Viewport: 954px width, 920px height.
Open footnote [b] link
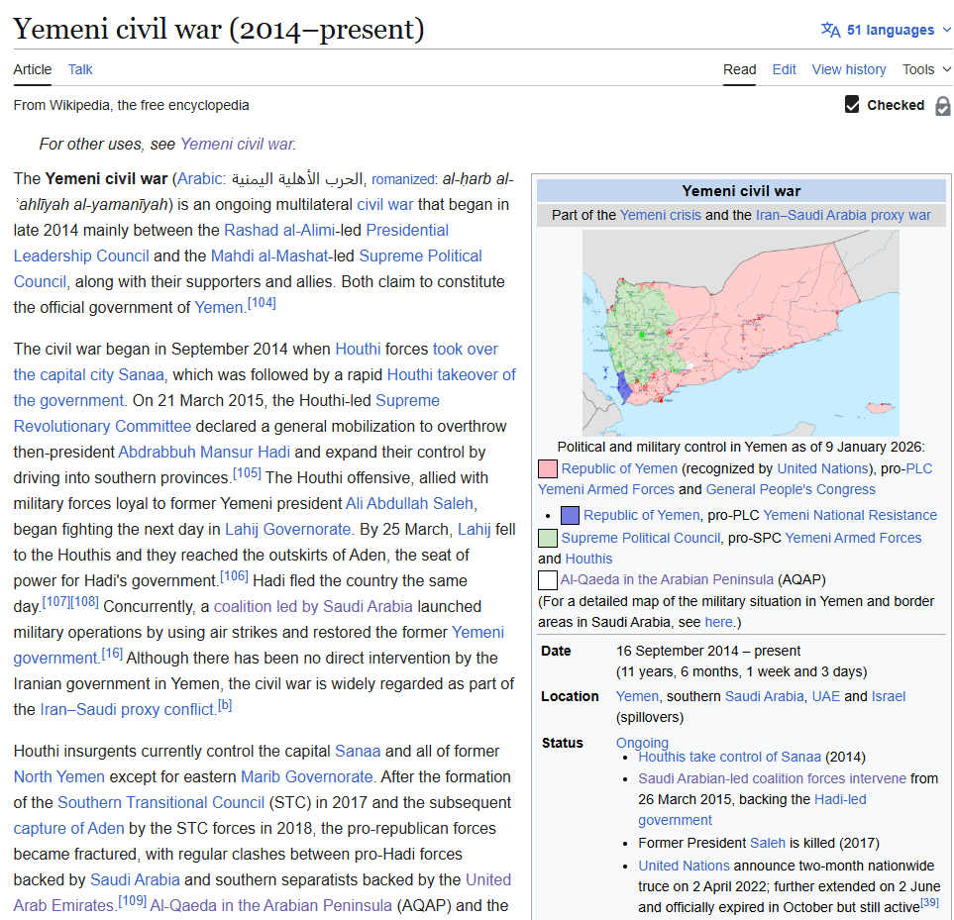[225, 705]
